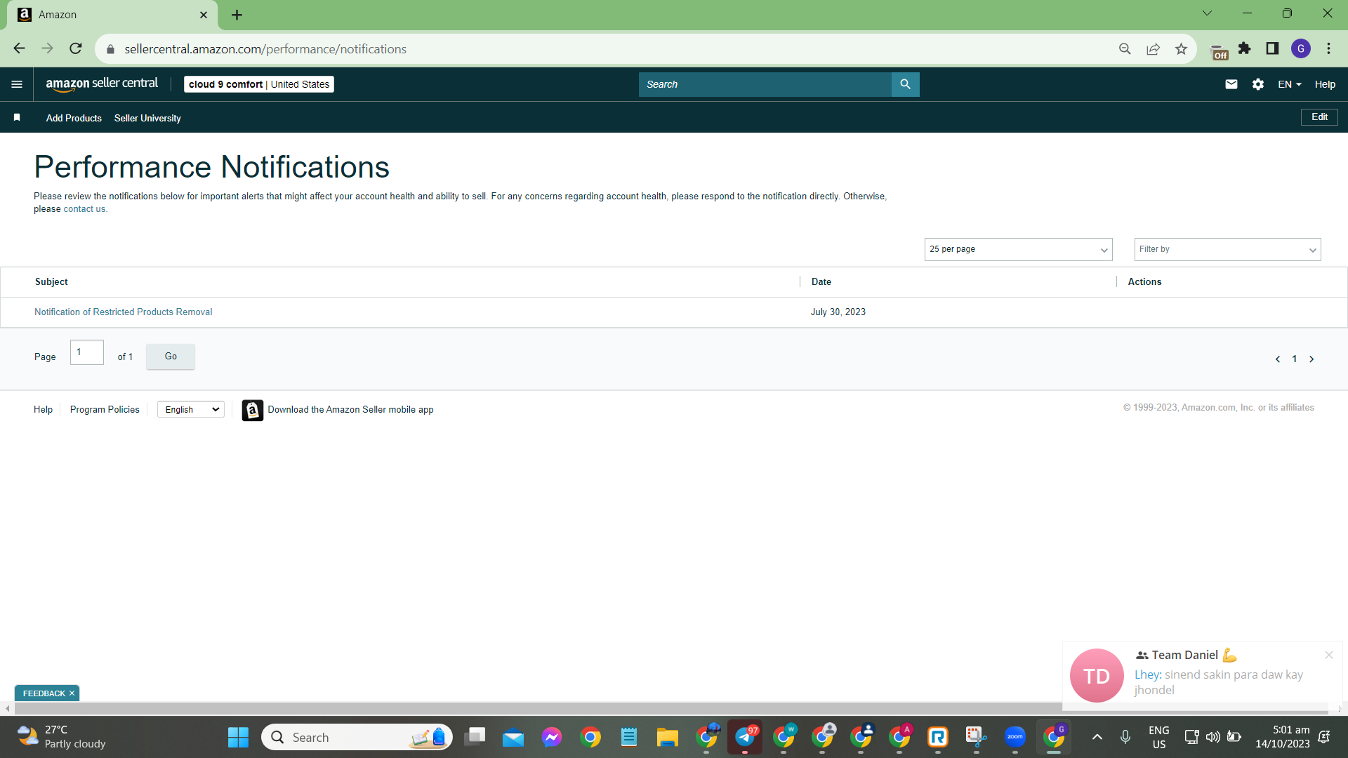Viewport: 1348px width, 758px height.
Task: Close the Amazon browser tab
Action: pos(204,15)
